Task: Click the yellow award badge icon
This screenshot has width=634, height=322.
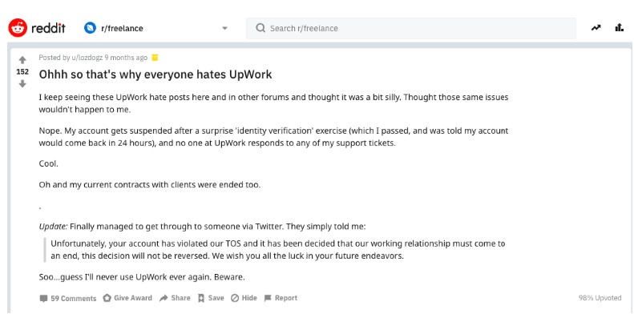Action: pos(155,58)
